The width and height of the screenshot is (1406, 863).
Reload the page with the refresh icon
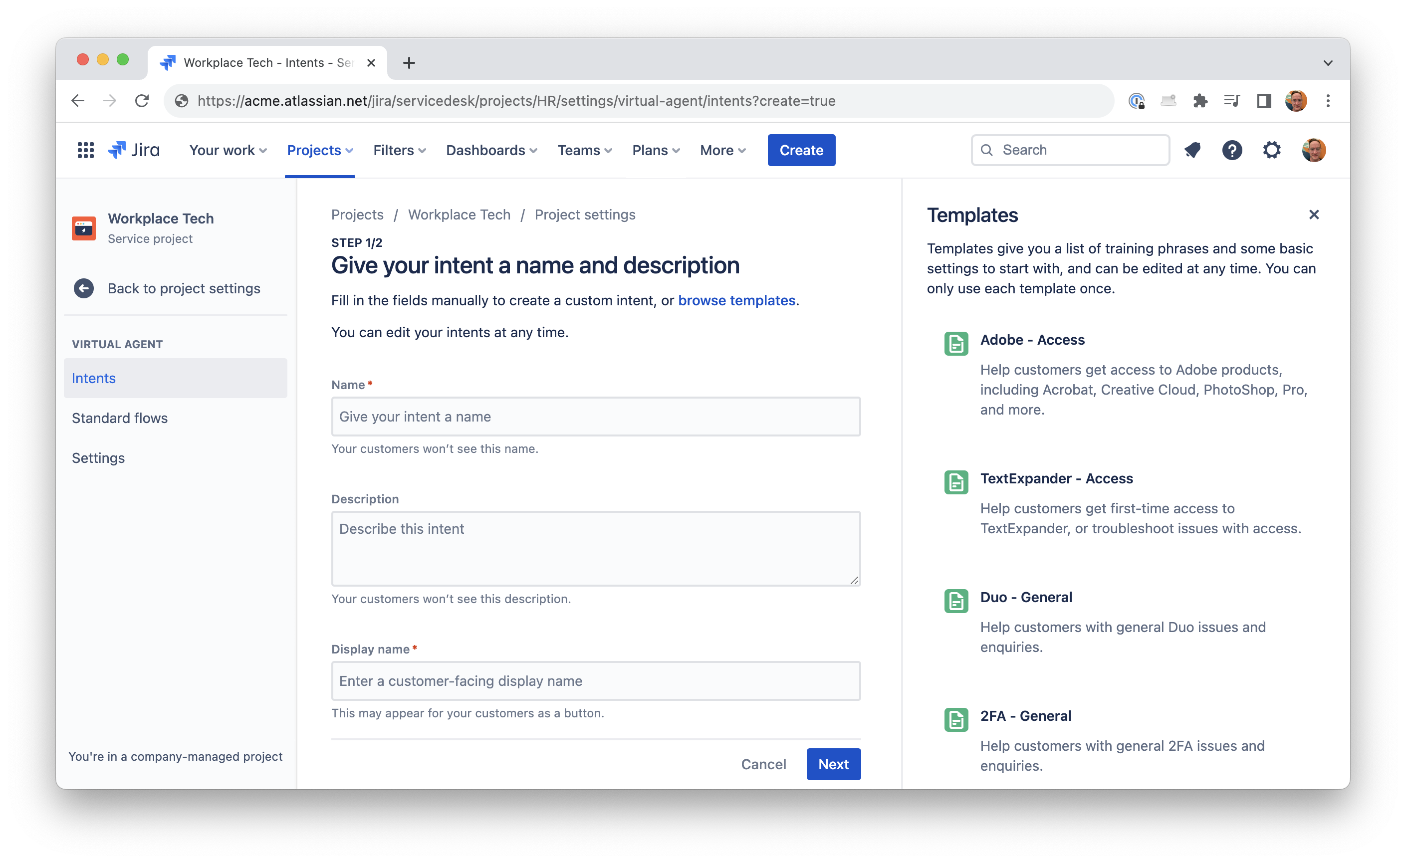pos(143,100)
